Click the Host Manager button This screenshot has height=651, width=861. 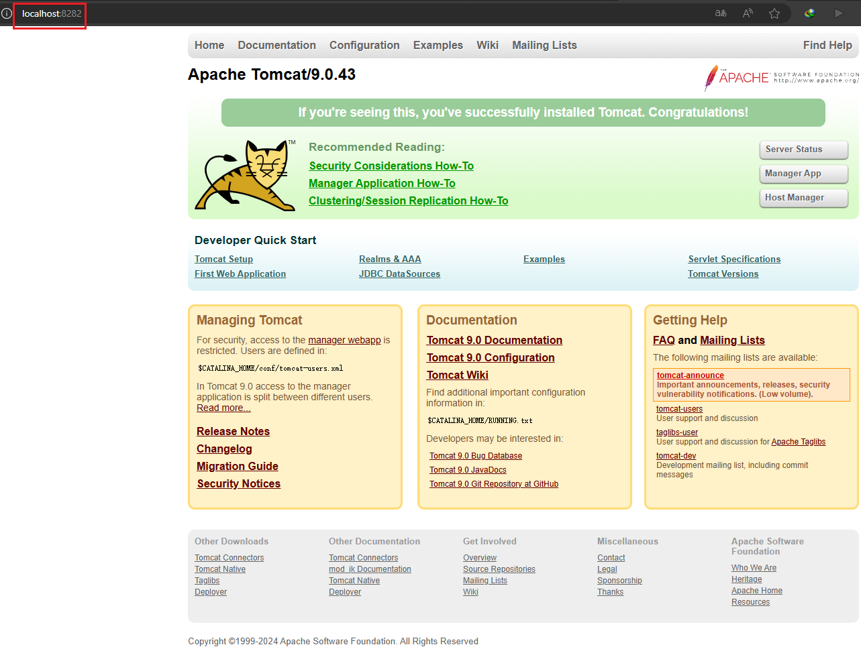point(803,198)
